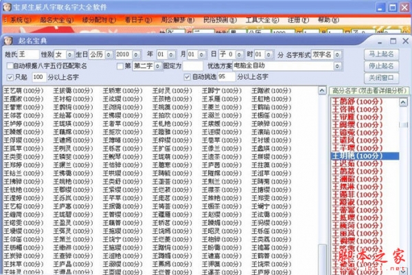Click the 停止起名 button
Viewport: 412px width, 275px height.
(381, 66)
